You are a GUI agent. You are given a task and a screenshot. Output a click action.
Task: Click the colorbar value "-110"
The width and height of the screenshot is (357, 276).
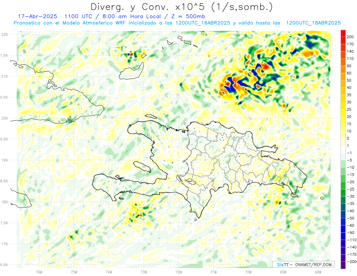352,240
